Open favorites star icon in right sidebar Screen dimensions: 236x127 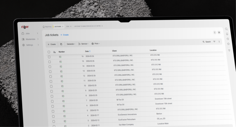pos(228,44)
